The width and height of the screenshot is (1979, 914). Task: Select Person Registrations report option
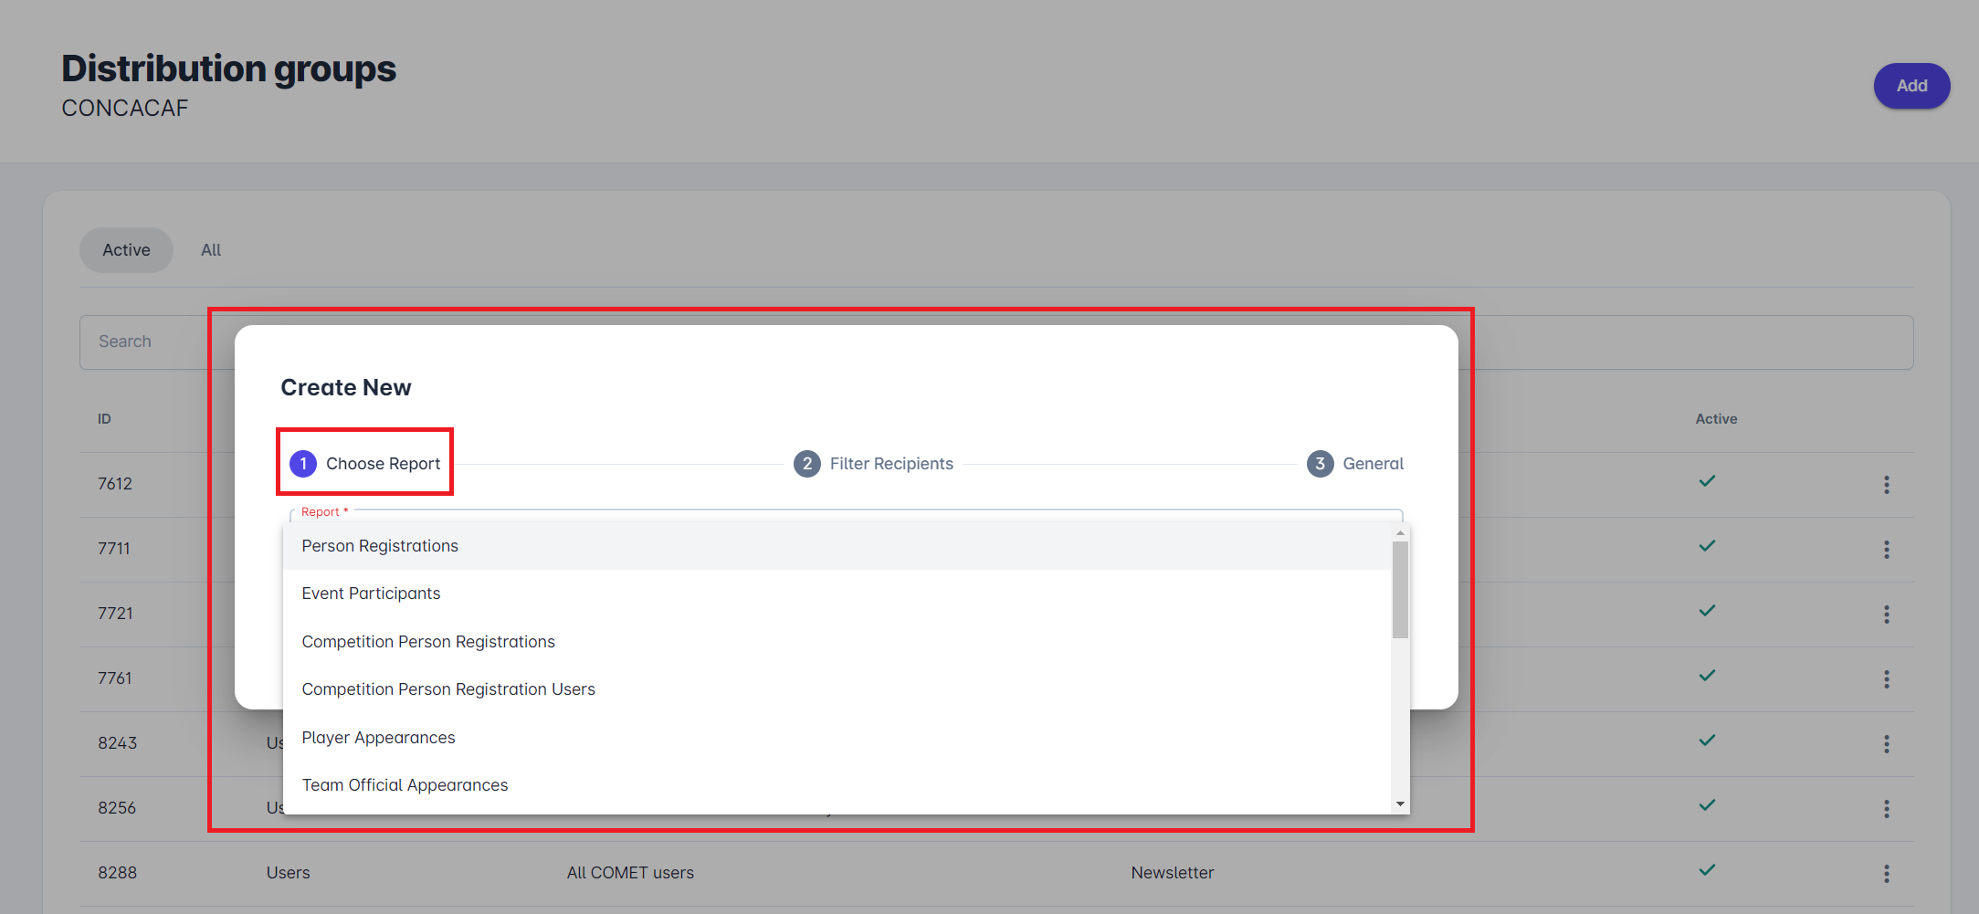tap(380, 546)
